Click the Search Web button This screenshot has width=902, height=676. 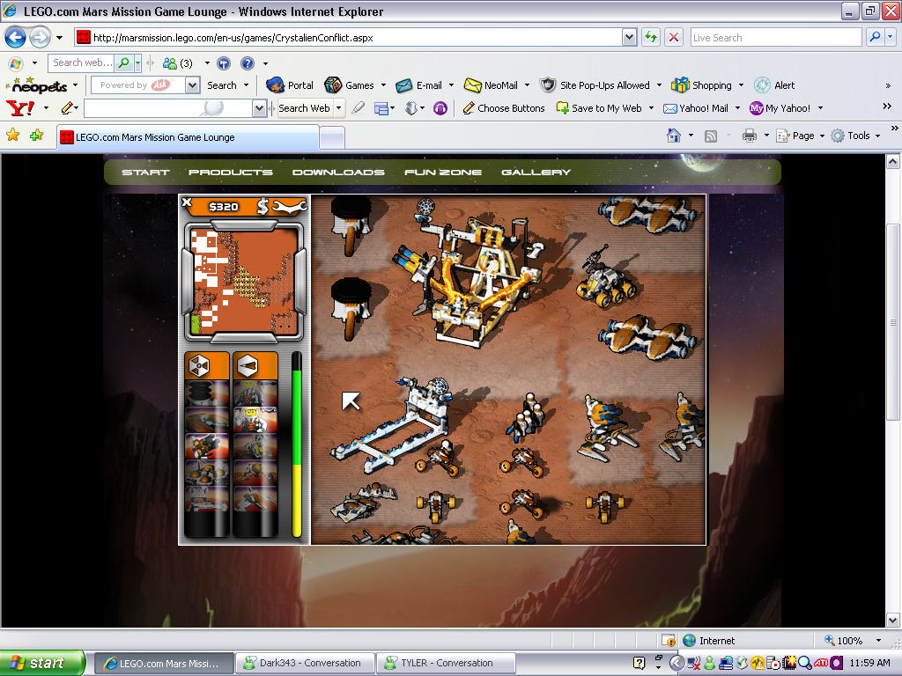point(304,108)
